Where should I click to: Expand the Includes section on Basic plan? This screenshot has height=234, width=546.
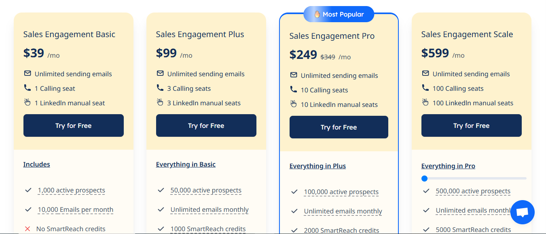tap(36, 164)
